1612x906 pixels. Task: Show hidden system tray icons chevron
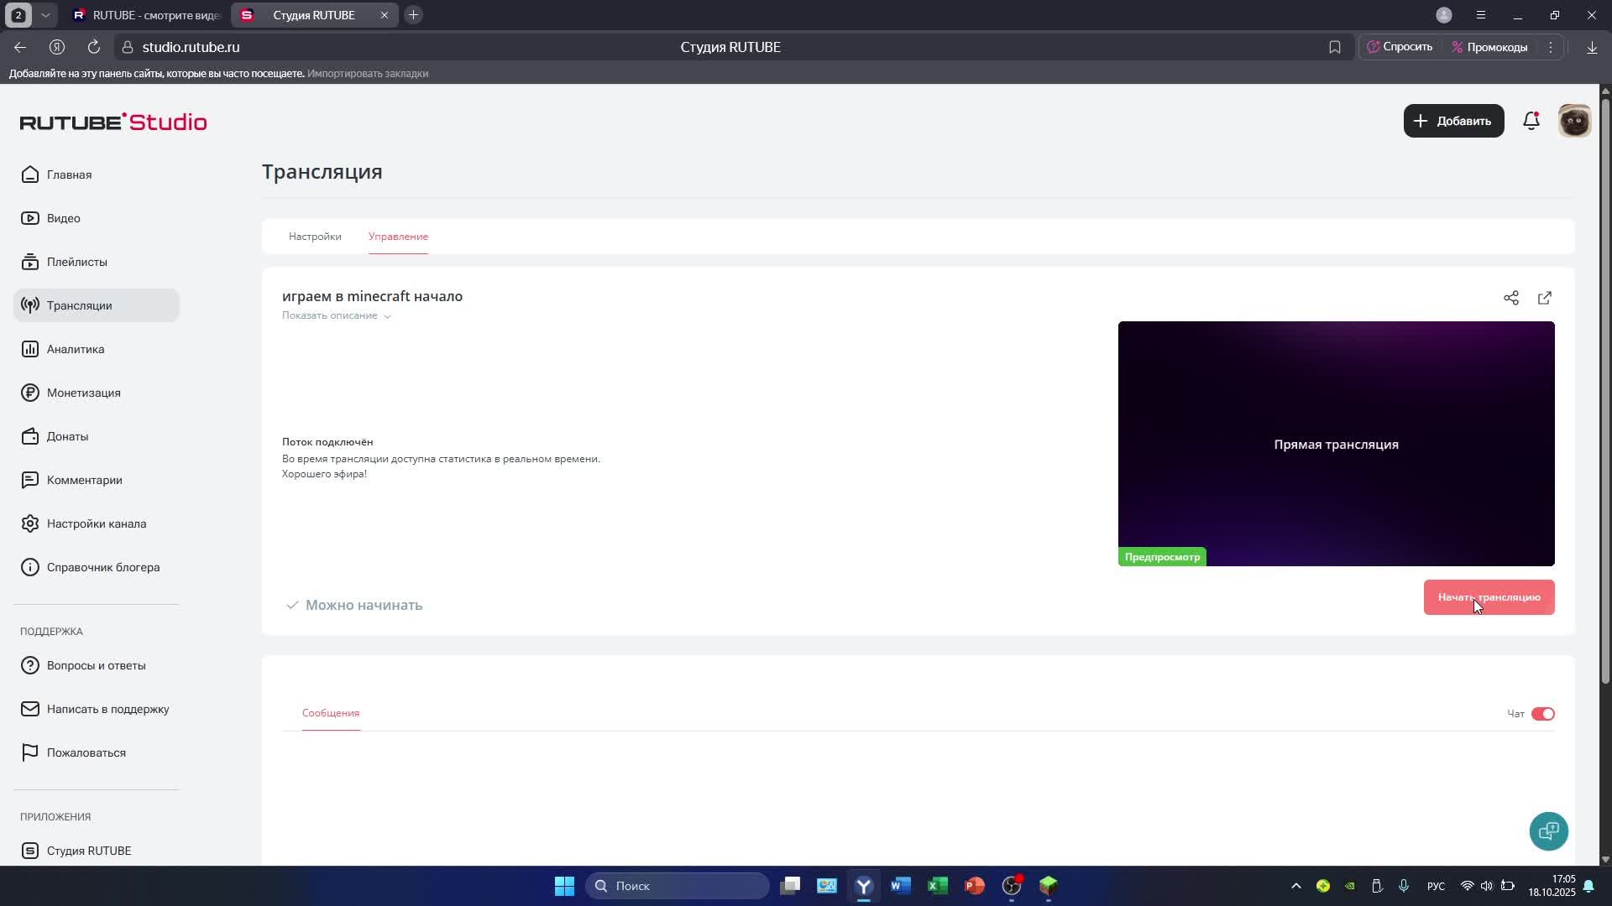point(1295,886)
